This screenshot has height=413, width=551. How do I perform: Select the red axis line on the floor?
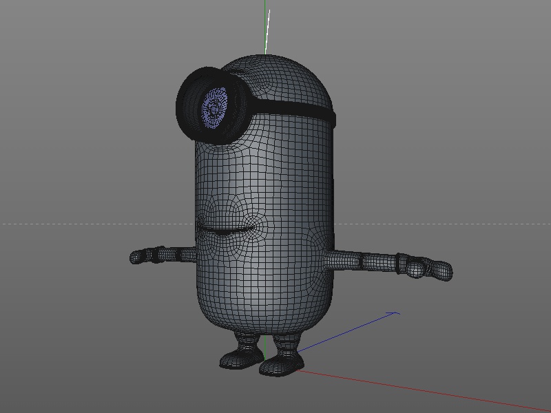[x=424, y=390]
